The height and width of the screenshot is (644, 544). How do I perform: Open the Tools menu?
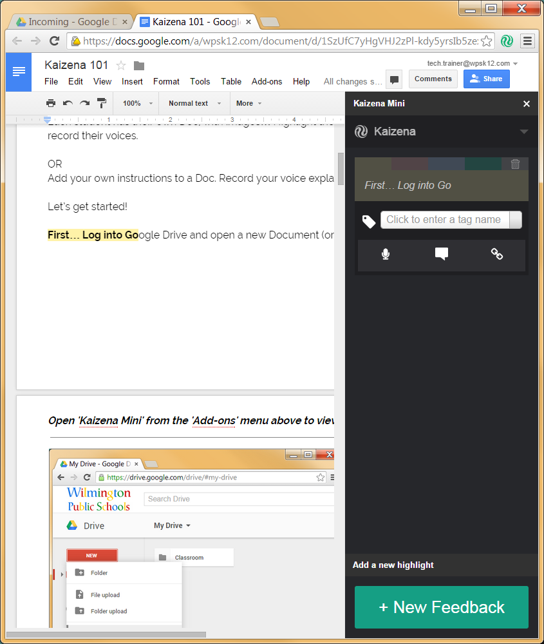point(200,82)
